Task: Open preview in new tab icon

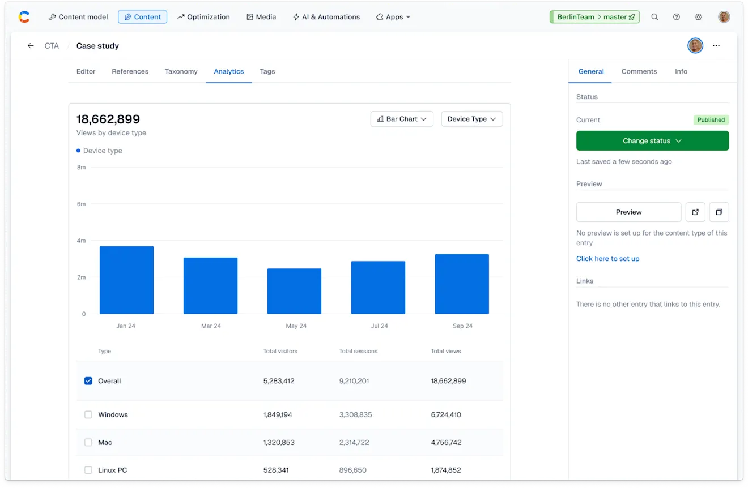Action: point(695,212)
